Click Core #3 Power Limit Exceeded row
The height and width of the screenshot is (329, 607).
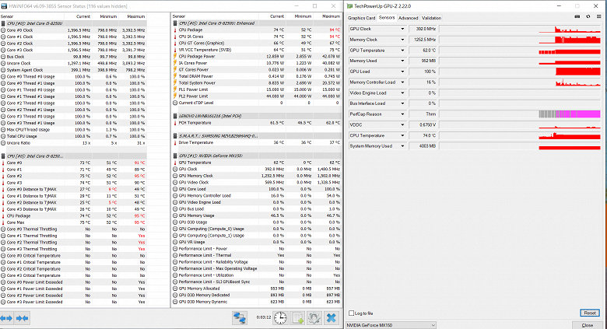pos(74,302)
